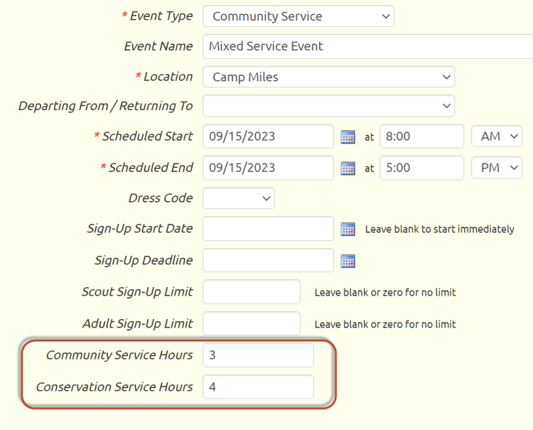
Task: Select the Scheduled End date field
Action: 268,168
